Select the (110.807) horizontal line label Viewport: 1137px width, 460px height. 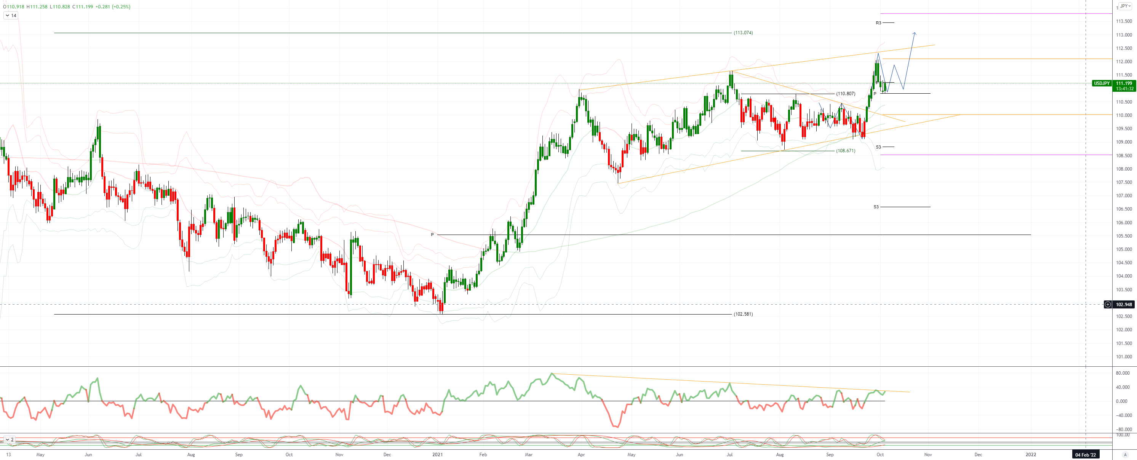[x=846, y=94]
